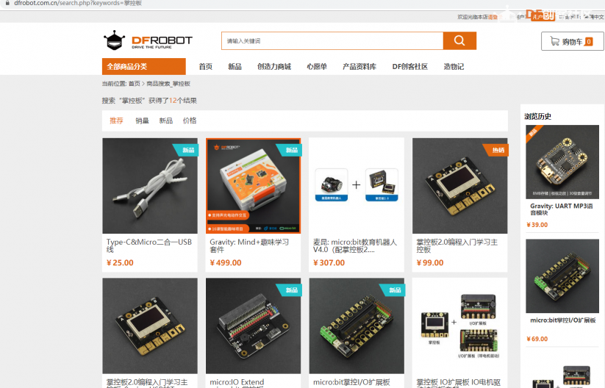605x388 pixels.
Task: Click ¥69.00 price in browsing history
Action: (537, 339)
